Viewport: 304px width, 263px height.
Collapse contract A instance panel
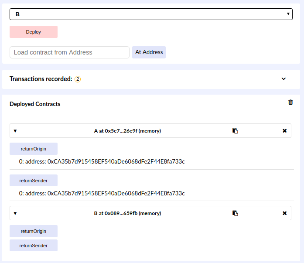tap(15, 131)
